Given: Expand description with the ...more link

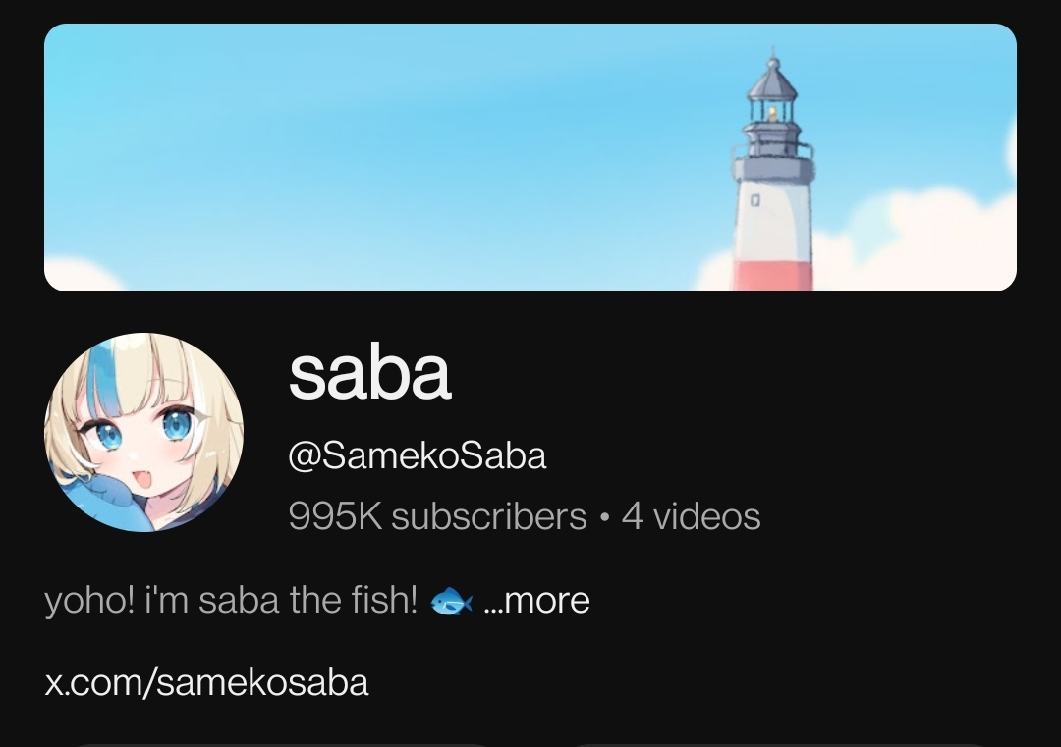Looking at the screenshot, I should click(537, 600).
